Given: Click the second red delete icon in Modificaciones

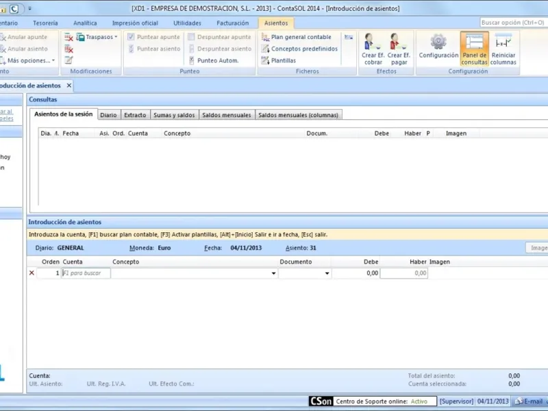Looking at the screenshot, I should pos(68,49).
